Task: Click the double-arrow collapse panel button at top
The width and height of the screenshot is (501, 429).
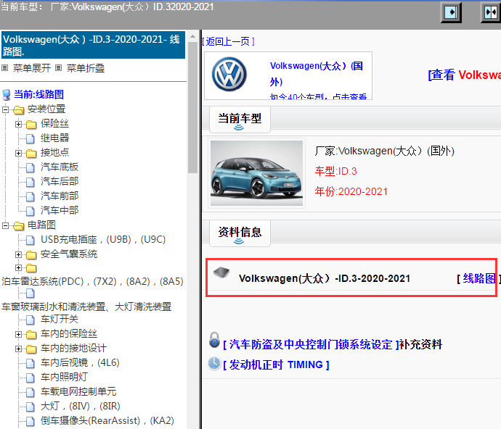Action: (491, 12)
